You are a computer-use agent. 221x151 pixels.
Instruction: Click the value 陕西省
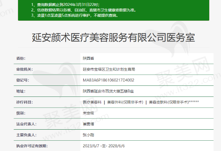[88, 58]
